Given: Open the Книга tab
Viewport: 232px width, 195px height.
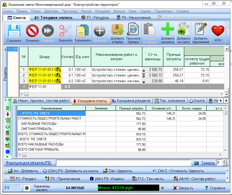Looking at the screenshot, I should (197, 101).
